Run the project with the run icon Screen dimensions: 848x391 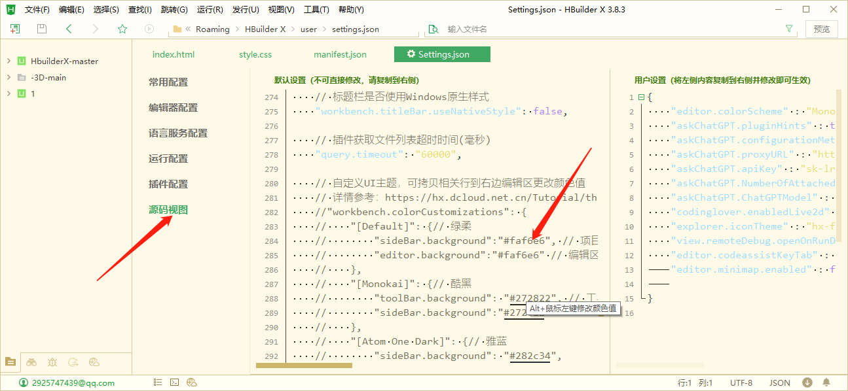[149, 29]
